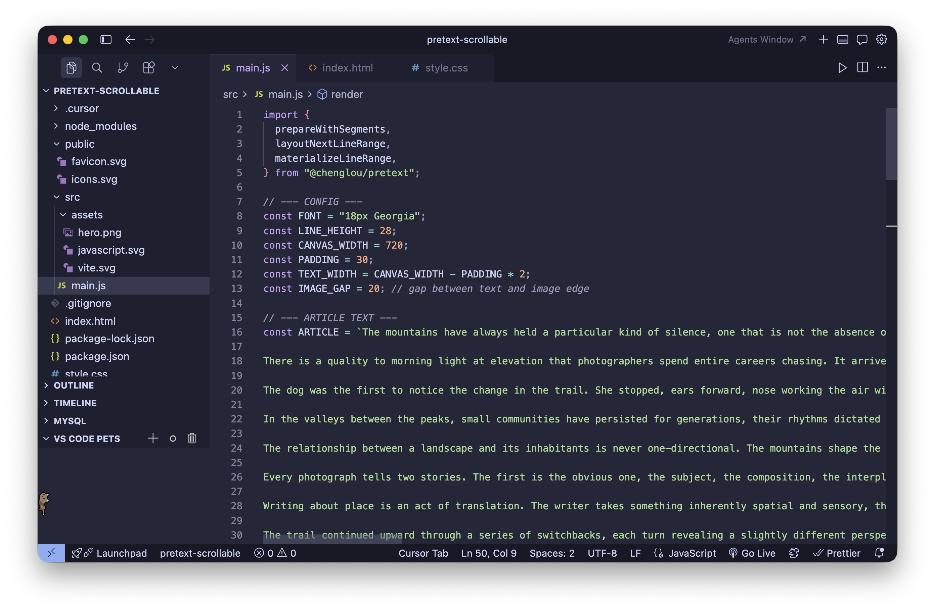Go back with the left arrow
Image resolution: width=935 pixels, height=612 pixels.
pyautogui.click(x=130, y=40)
